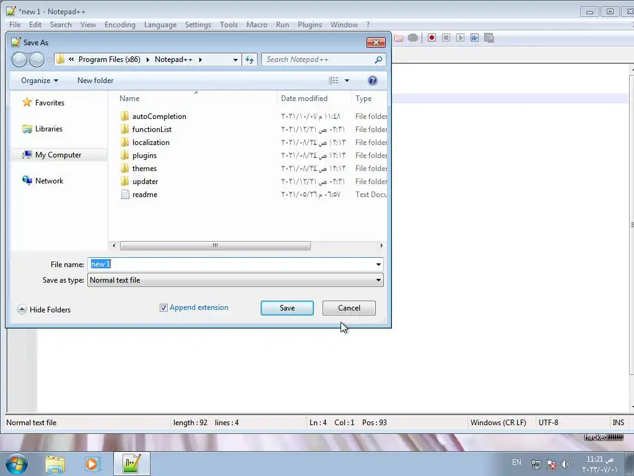Select the themes folder
634x476 pixels.
point(144,169)
